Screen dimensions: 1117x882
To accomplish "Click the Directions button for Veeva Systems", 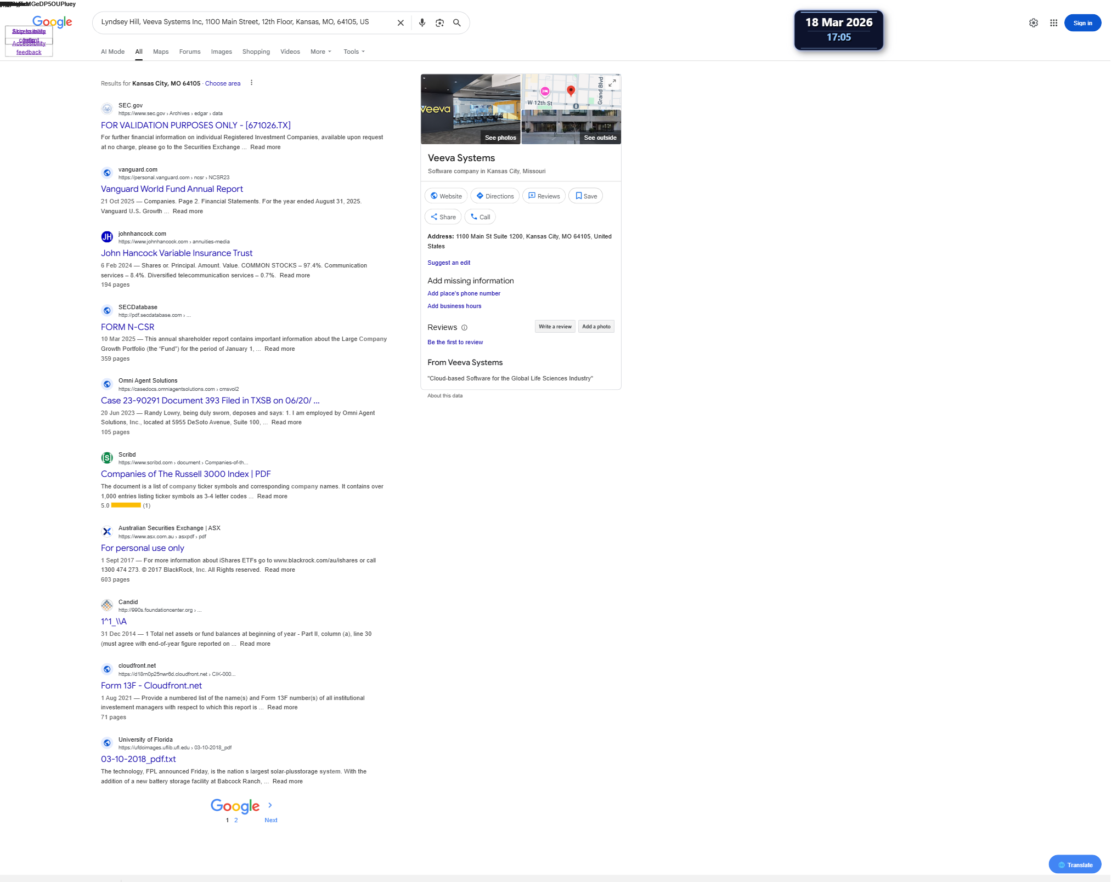I will point(495,196).
